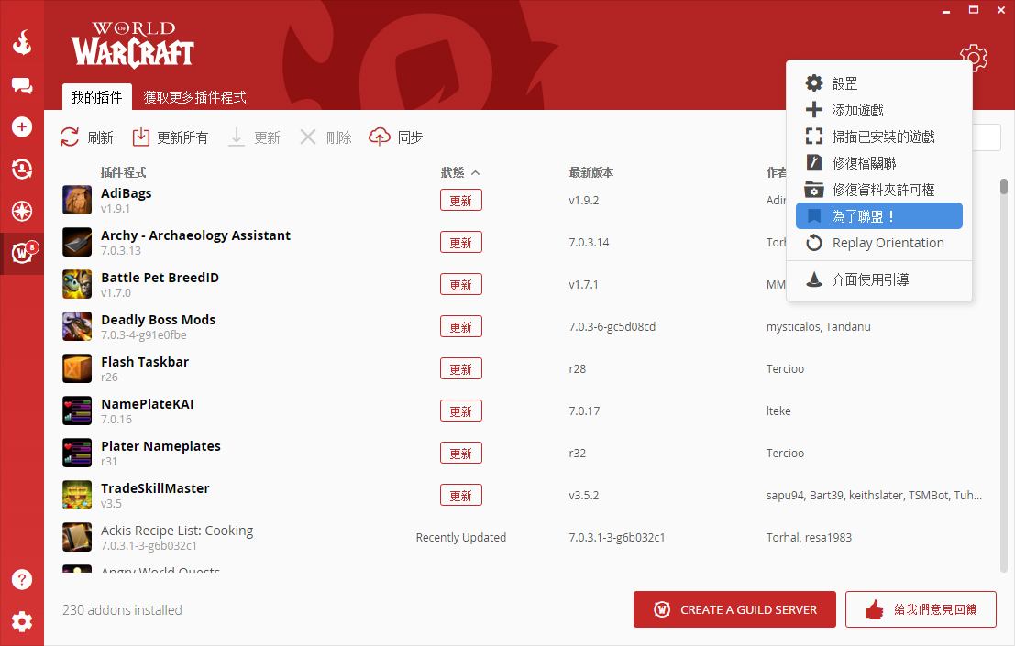Sort by 插件程式 column header
Image resolution: width=1015 pixels, height=646 pixels.
(123, 172)
